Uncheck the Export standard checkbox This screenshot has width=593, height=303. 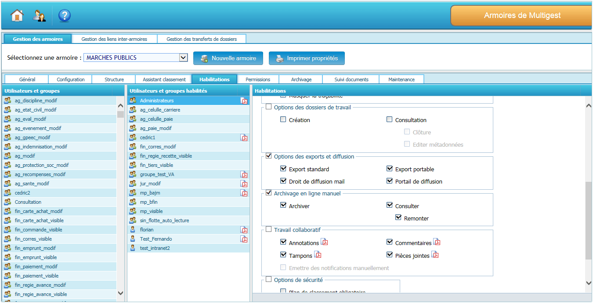[x=283, y=169]
